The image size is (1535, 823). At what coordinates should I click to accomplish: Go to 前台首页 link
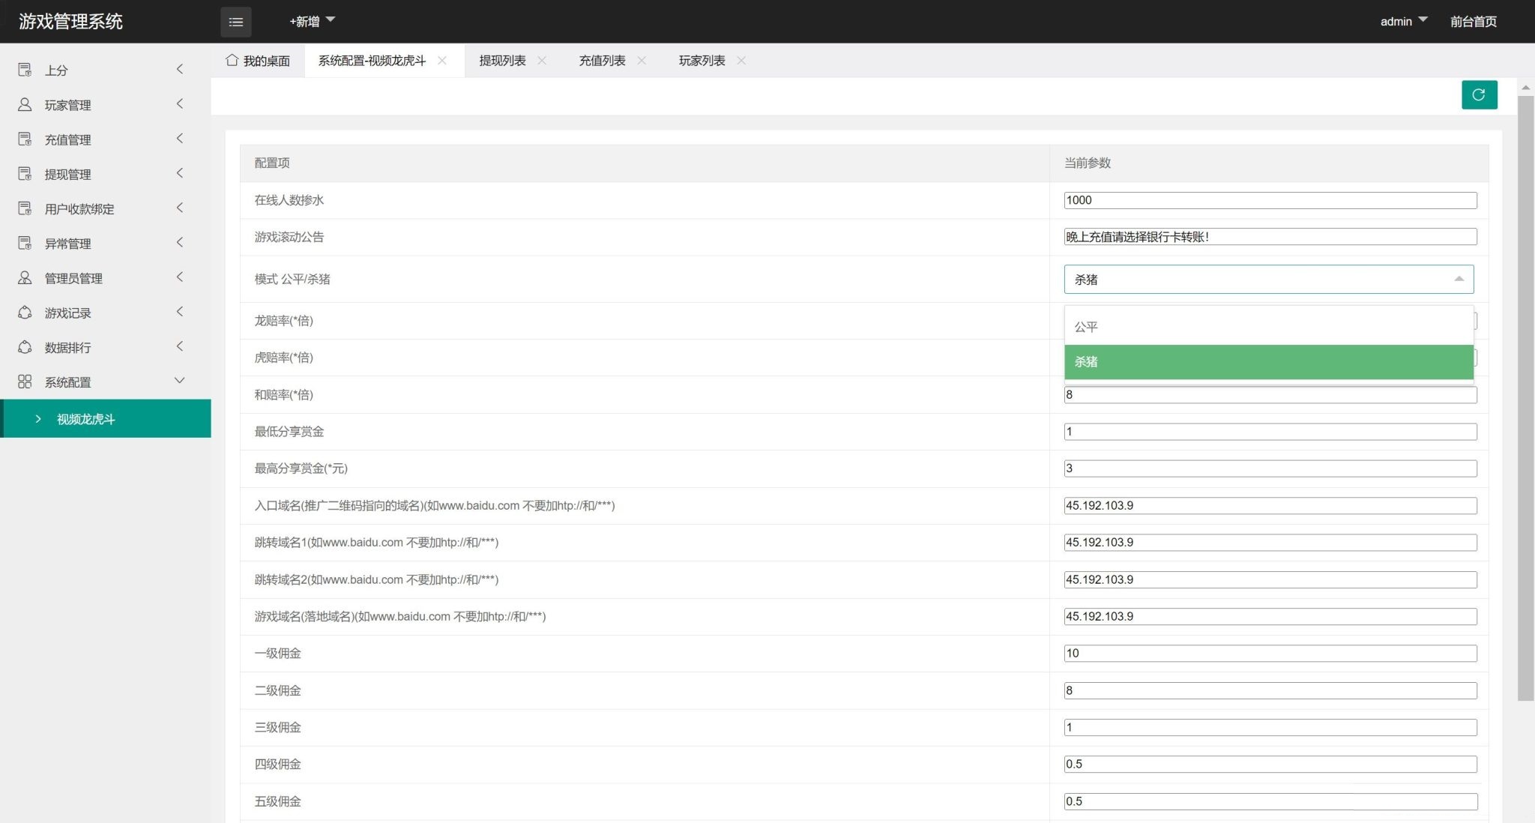[x=1473, y=21]
